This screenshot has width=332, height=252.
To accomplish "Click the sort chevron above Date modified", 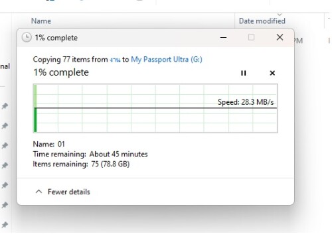I will coord(280,14).
